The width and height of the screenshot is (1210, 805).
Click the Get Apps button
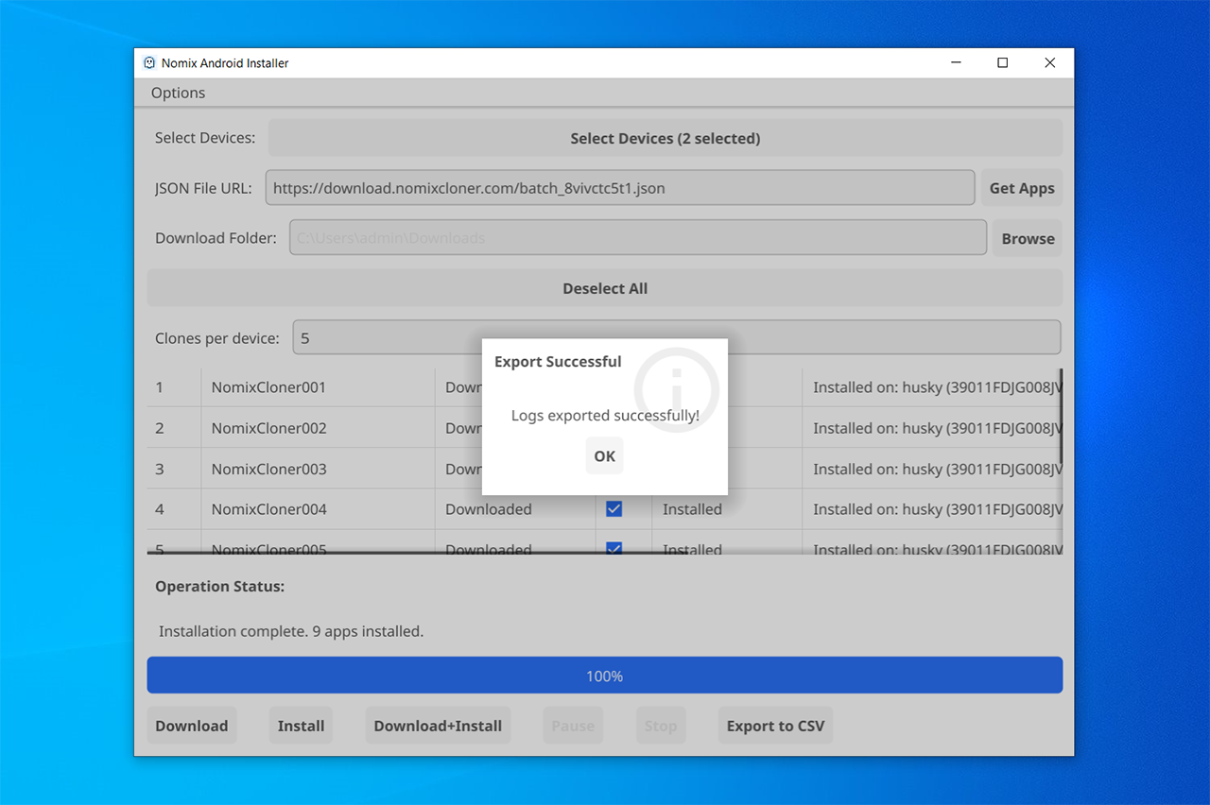(1022, 188)
